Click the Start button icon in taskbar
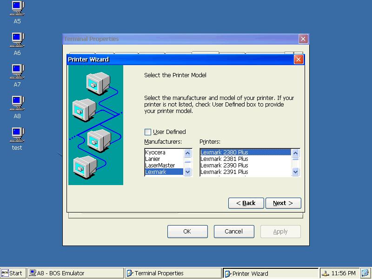Image resolution: width=372 pixels, height=279 pixels. point(5,273)
